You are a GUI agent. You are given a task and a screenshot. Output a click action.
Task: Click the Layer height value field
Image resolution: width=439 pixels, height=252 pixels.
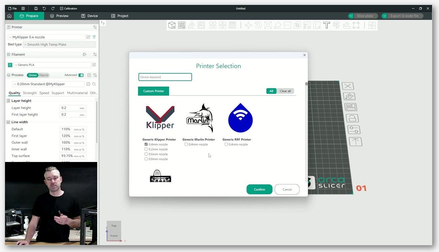[73, 108]
